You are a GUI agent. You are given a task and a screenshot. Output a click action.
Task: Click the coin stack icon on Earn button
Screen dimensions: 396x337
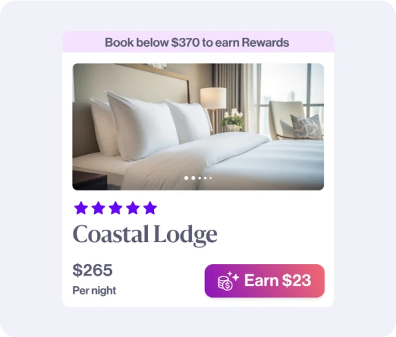pos(225,283)
